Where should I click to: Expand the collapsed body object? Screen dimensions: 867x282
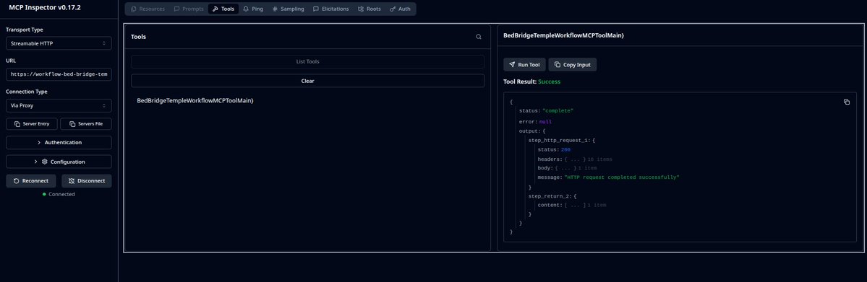tap(565, 168)
